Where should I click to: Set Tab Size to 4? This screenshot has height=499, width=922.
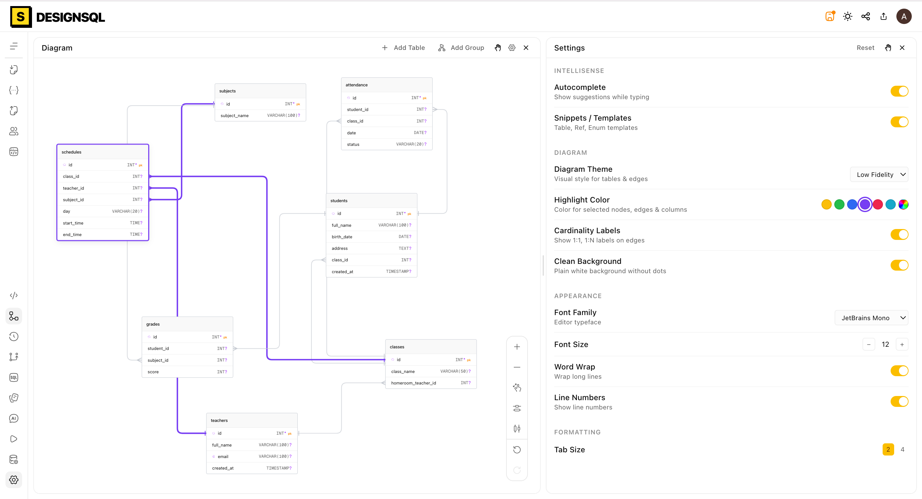[902, 450]
